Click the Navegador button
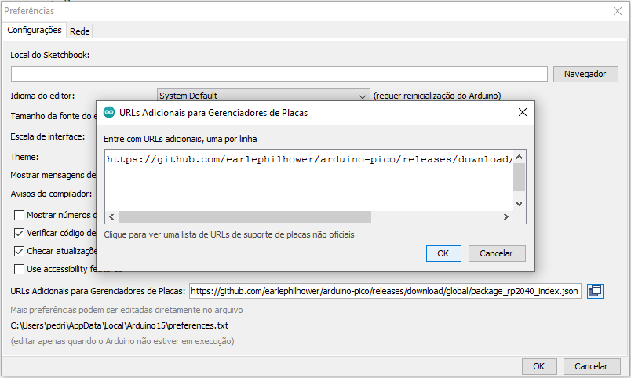631x378 pixels. pyautogui.click(x=585, y=74)
